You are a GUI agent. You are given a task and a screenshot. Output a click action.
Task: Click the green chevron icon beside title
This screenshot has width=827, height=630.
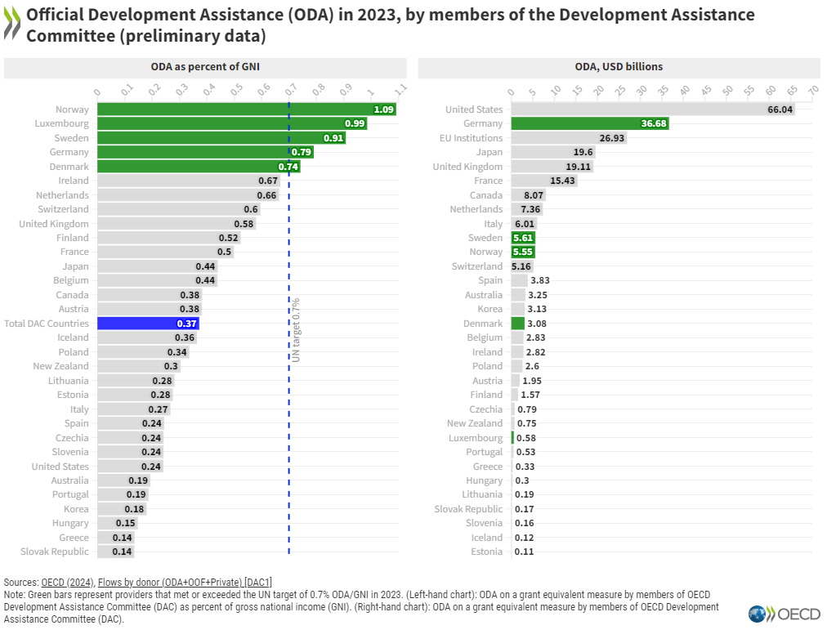pos(12,25)
